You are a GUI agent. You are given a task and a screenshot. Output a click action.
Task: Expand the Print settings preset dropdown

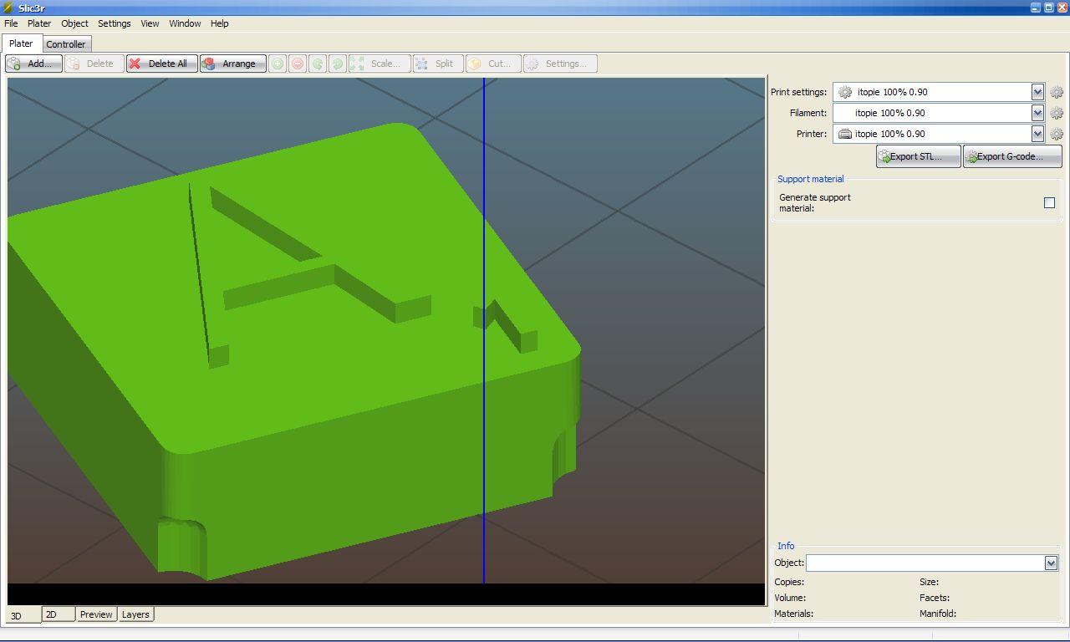click(1037, 92)
